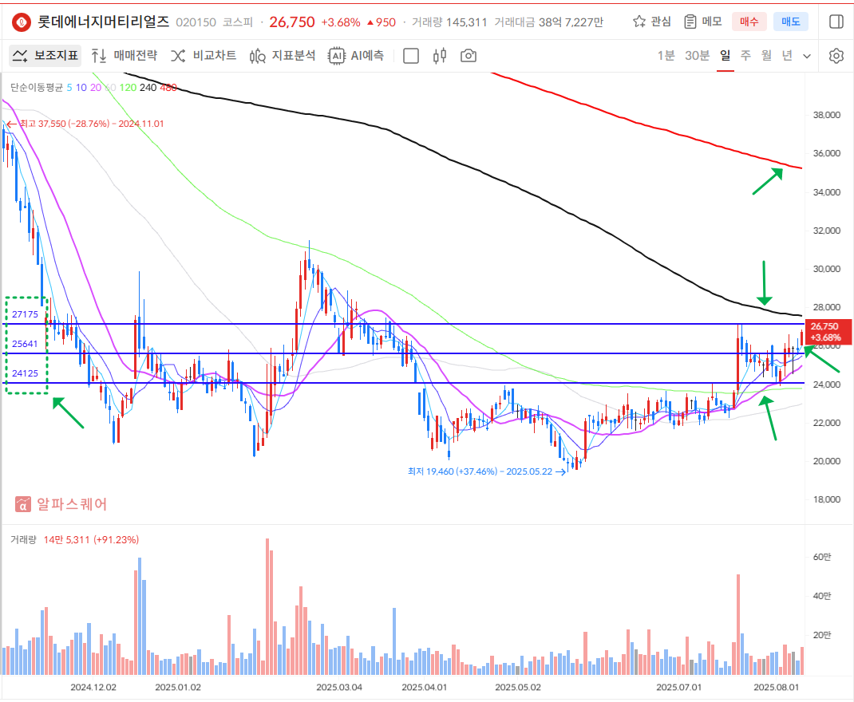Toggle the 480-day moving average
The width and height of the screenshot is (854, 702).
(x=168, y=88)
